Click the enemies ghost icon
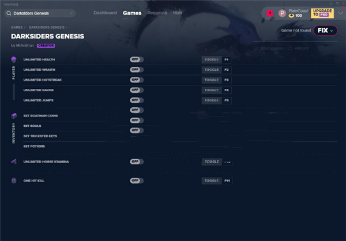This screenshot has width=346, height=241. (x=14, y=180)
